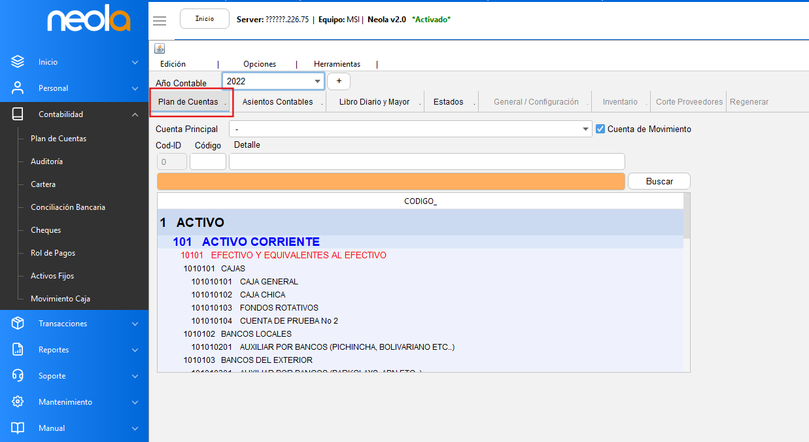Expand the Cuenta Principal dropdown

(x=585, y=129)
